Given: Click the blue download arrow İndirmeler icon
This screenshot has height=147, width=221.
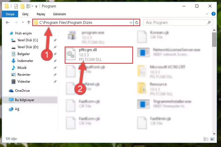Looking at the screenshot, I should tap(14, 61).
